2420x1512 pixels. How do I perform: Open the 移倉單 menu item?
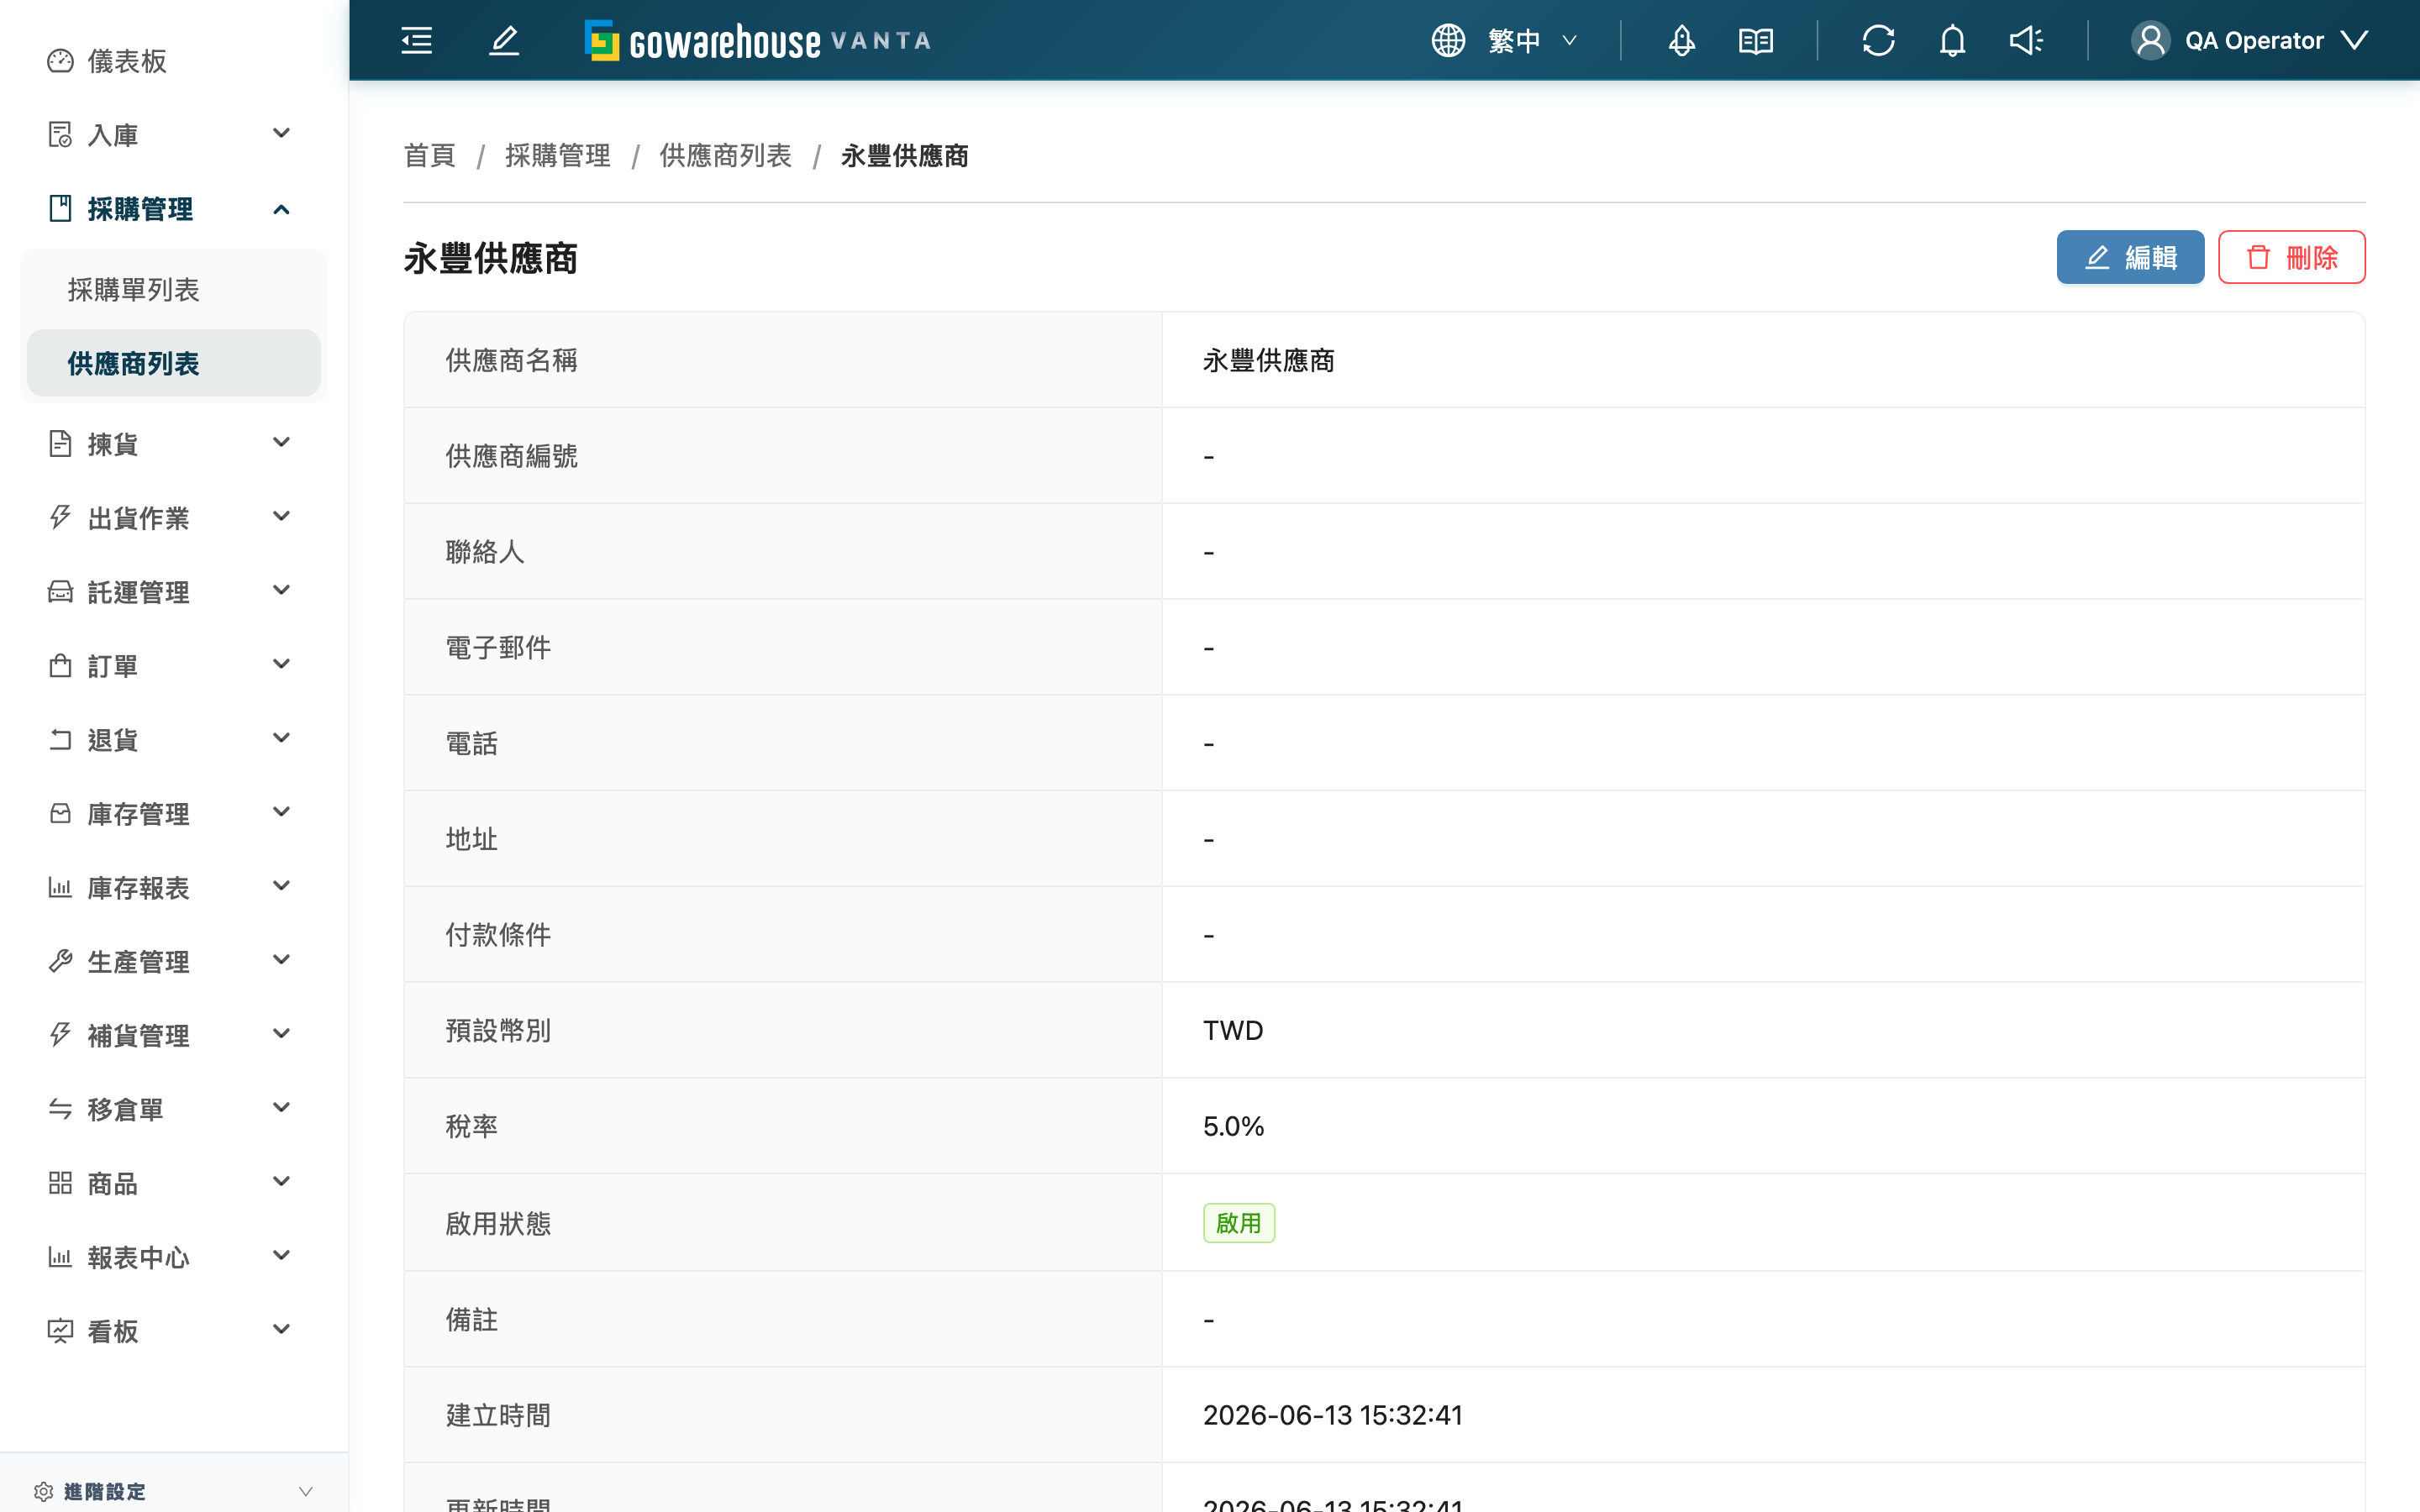(x=174, y=1109)
